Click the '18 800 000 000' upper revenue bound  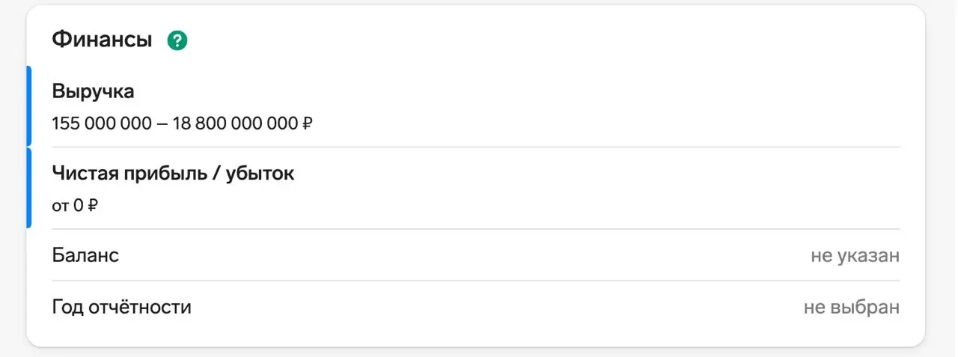[236, 123]
